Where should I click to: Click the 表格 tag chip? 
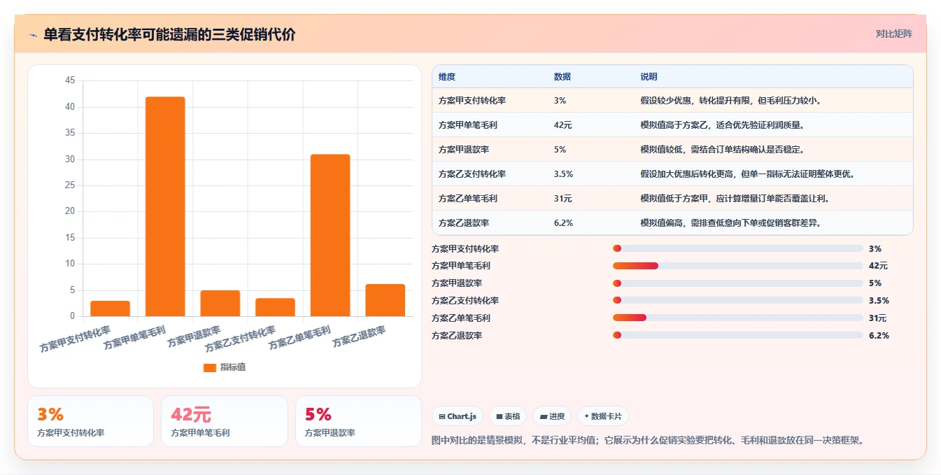click(508, 416)
